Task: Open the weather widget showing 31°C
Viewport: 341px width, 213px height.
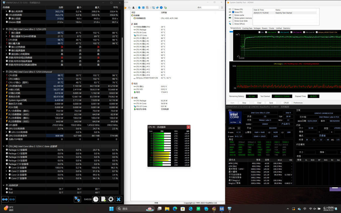Action: tap(9, 209)
